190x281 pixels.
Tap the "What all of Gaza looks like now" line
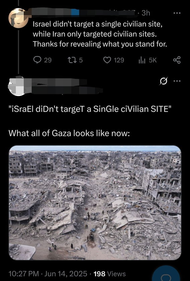pyautogui.click(x=69, y=133)
